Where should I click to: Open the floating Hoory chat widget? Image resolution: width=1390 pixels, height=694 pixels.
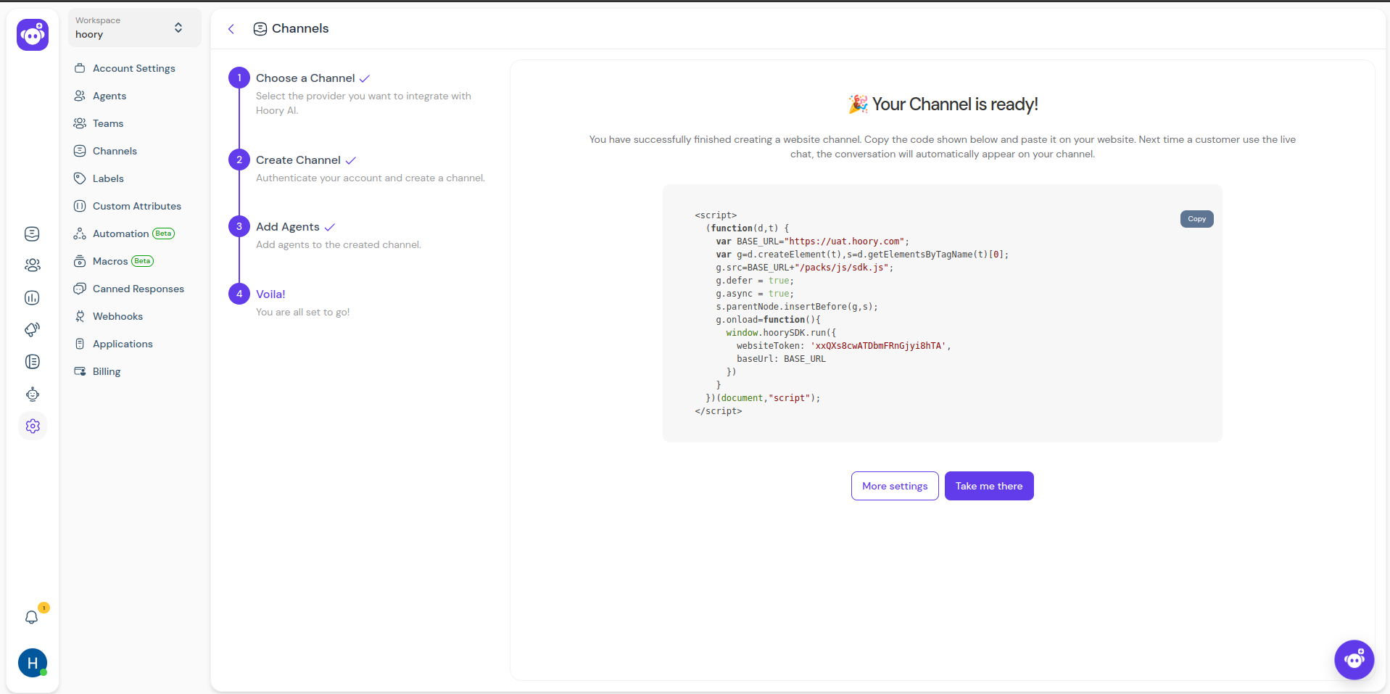pyautogui.click(x=1354, y=660)
